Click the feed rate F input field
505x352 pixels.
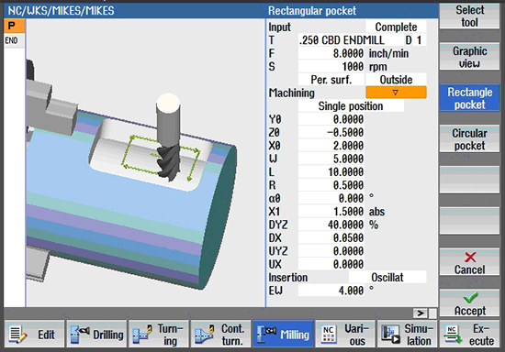(331, 53)
